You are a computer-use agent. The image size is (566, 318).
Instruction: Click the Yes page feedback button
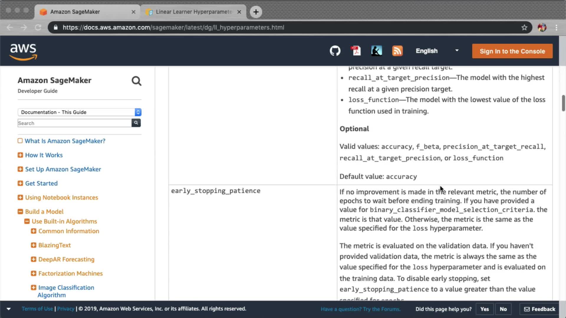coord(484,309)
